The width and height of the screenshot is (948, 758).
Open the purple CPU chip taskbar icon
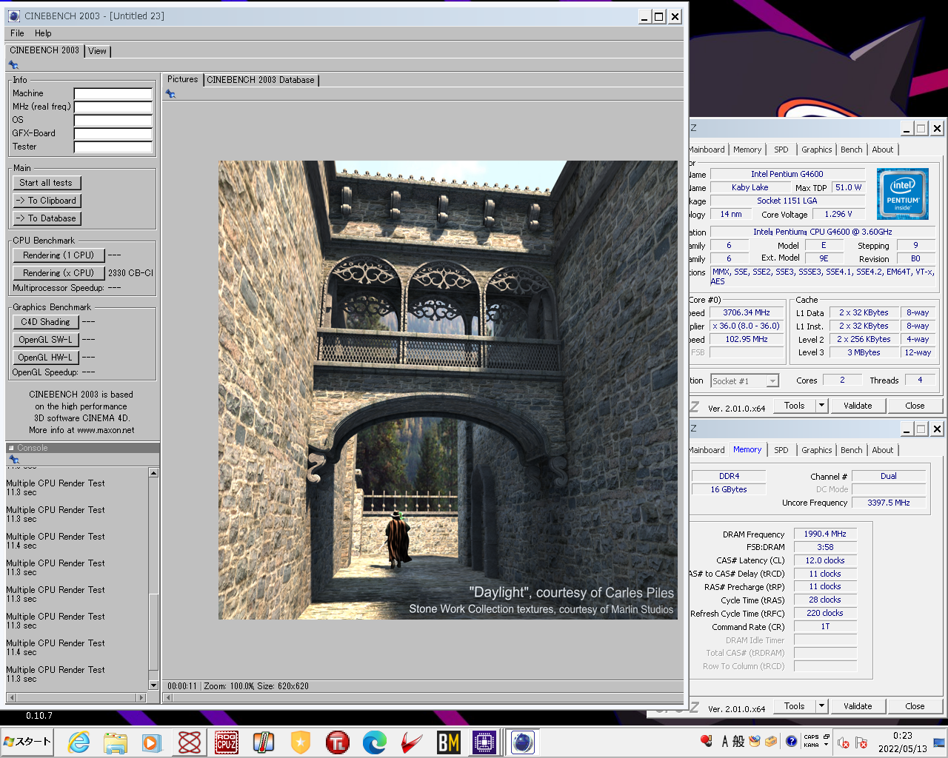pyautogui.click(x=484, y=742)
